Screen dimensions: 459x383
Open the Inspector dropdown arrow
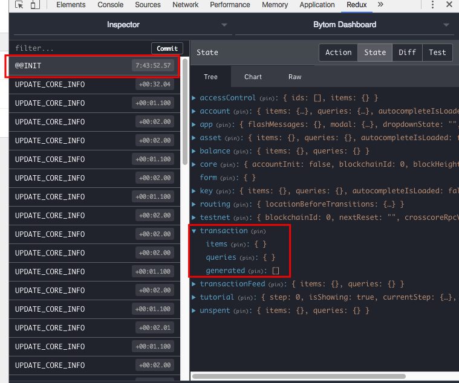pos(224,25)
